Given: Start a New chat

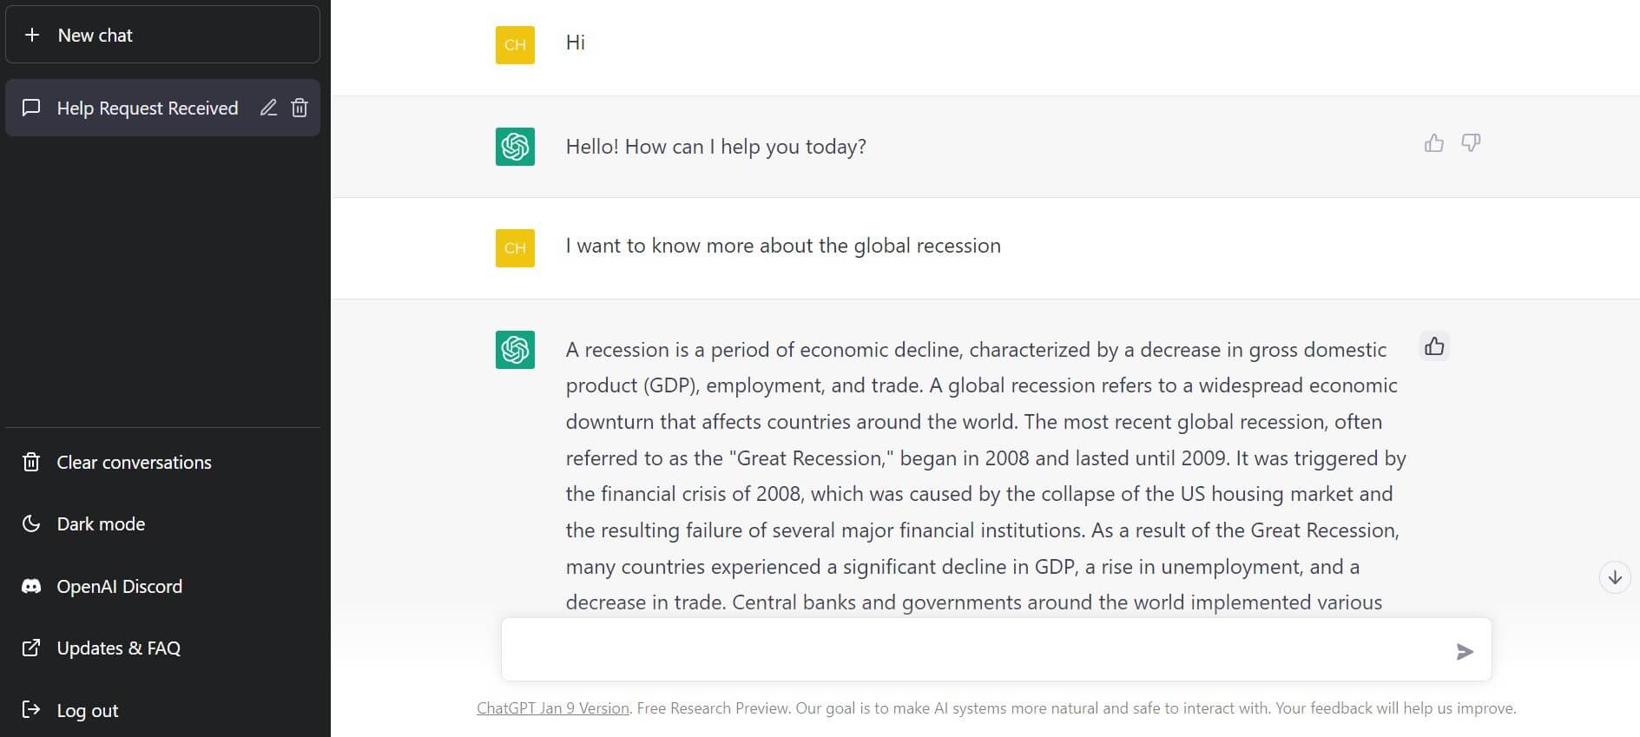Looking at the screenshot, I should point(94,35).
